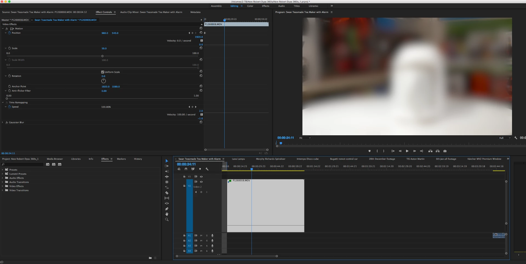Viewport: 526px width, 264px height.
Task: Open Program monitor settings wrench
Action: (x=516, y=138)
